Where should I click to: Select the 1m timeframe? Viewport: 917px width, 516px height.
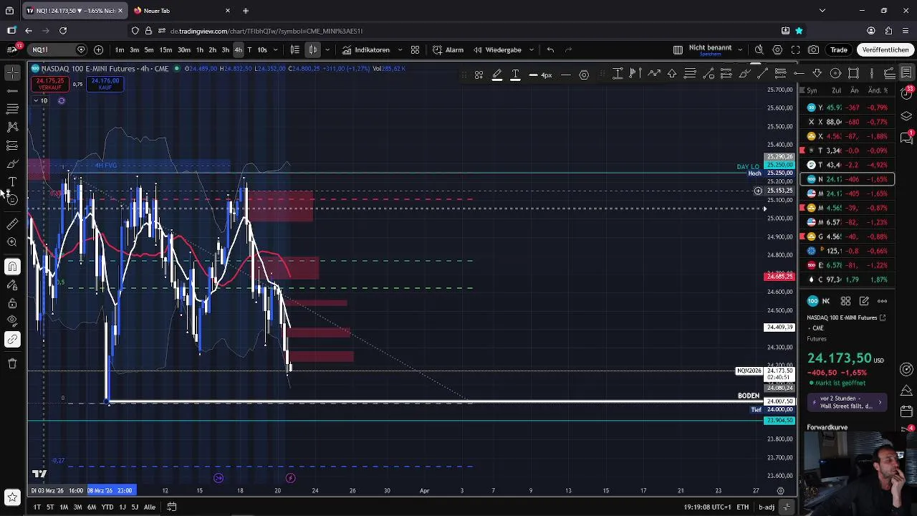click(x=120, y=49)
